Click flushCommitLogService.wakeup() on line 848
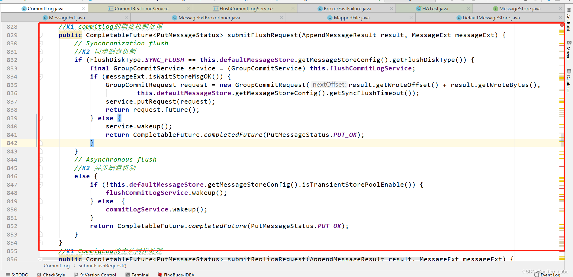The image size is (573, 277). [166, 193]
